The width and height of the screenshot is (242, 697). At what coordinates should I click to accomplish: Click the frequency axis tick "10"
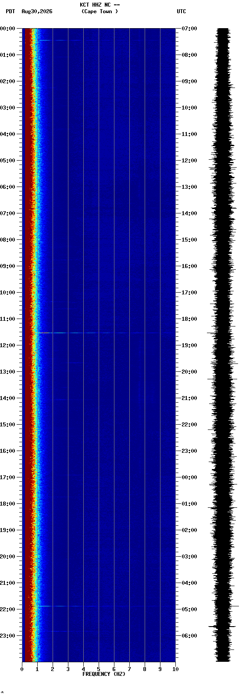point(175,669)
